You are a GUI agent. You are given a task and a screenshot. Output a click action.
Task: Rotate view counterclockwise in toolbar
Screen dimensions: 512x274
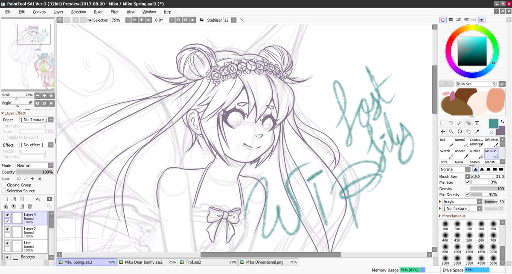(179, 20)
